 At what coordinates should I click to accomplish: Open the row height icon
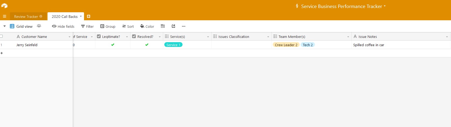[x=162, y=26]
